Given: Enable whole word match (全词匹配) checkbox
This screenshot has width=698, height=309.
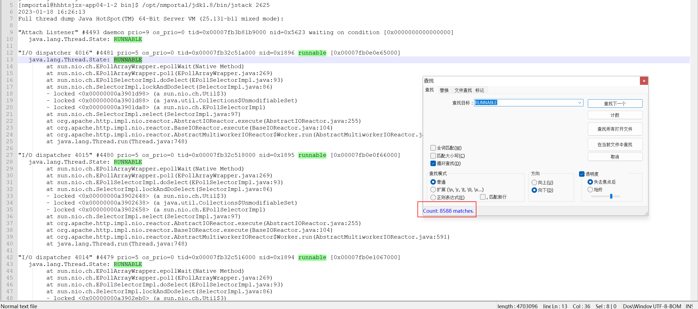Looking at the screenshot, I should coord(433,148).
